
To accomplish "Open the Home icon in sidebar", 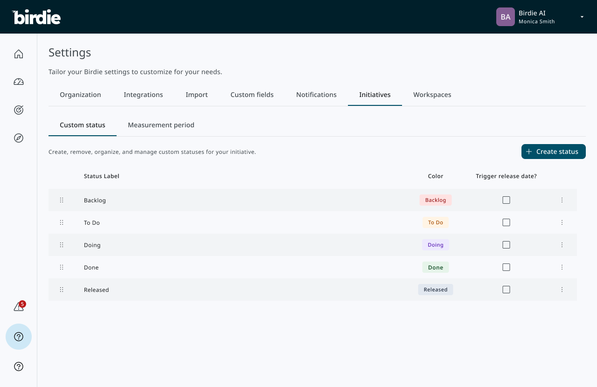I will (19, 54).
